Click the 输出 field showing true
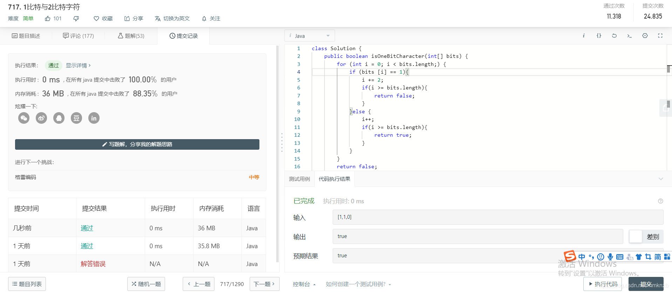672x292 pixels. pos(478,236)
